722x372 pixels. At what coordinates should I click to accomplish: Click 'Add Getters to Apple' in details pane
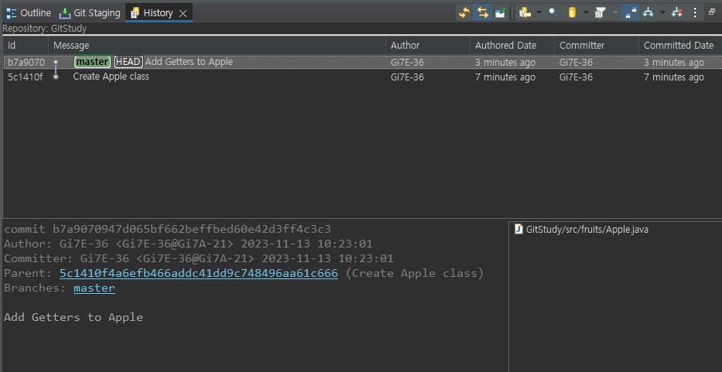click(x=74, y=317)
